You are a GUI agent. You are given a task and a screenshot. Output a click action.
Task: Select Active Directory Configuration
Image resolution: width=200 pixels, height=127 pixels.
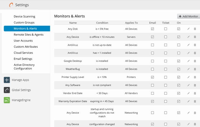pos(24,66)
